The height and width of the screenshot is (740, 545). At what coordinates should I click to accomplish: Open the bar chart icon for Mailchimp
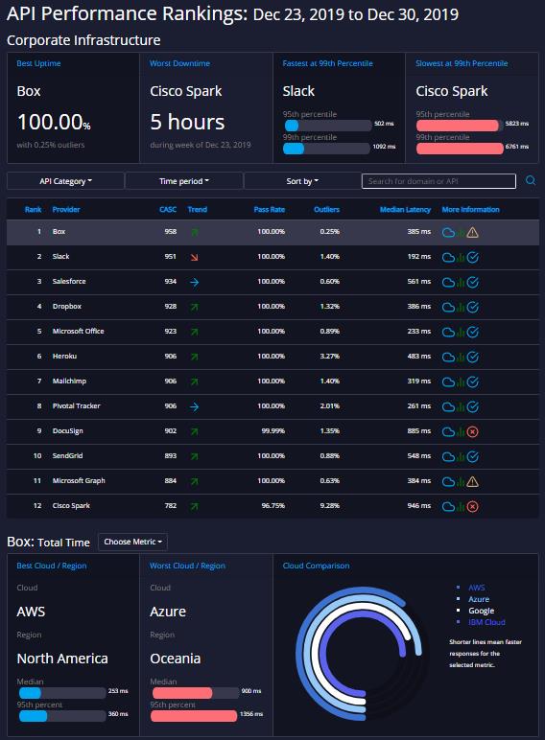tap(461, 382)
